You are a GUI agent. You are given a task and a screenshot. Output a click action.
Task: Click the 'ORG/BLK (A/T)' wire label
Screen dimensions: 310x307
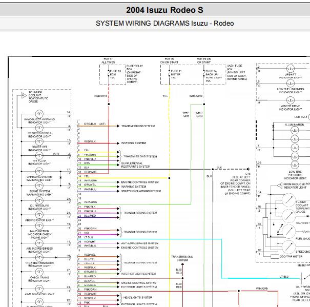pos(94,124)
